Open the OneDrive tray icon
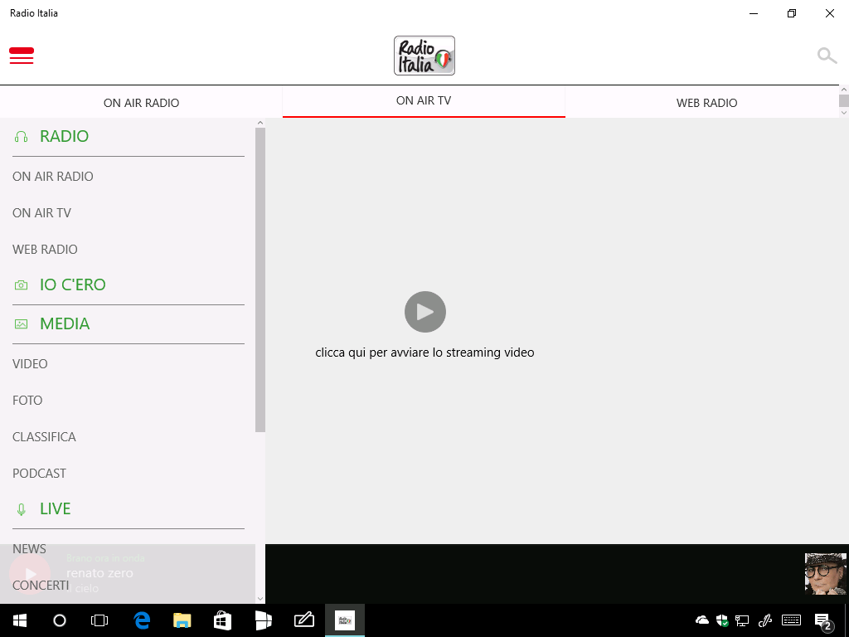This screenshot has height=637, width=849. tap(702, 620)
